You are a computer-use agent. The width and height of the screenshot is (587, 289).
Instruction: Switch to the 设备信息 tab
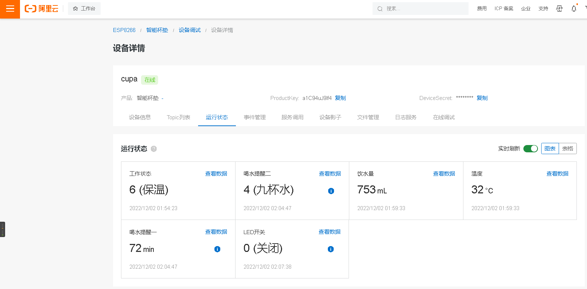point(140,117)
